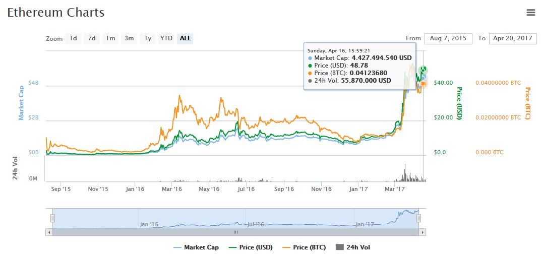Edit the From date field

tap(448, 38)
